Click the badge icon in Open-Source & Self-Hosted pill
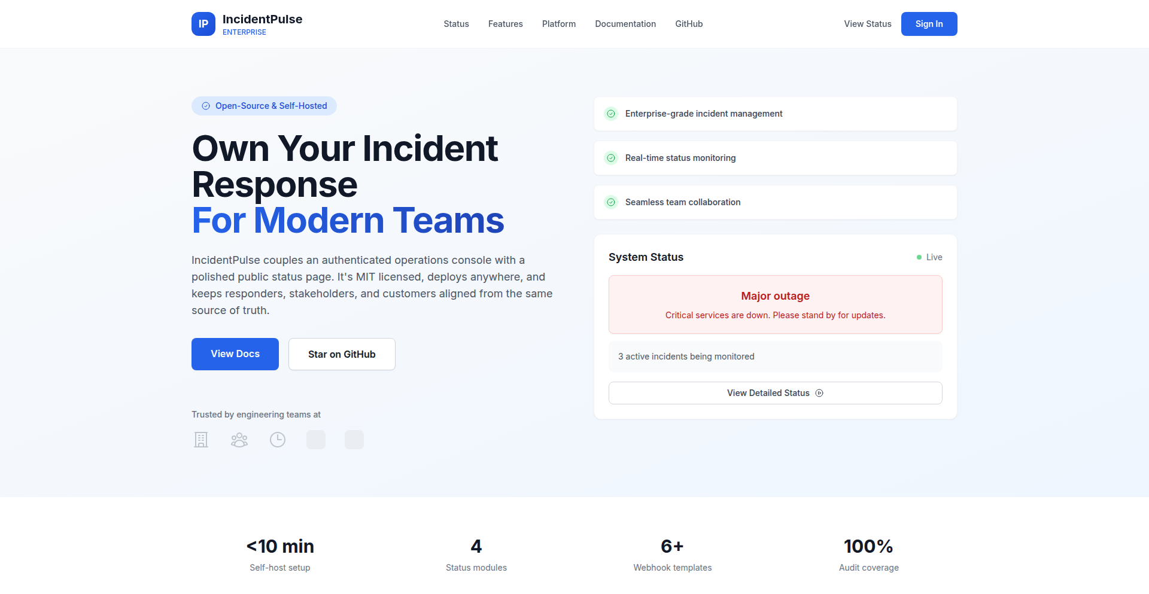Viewport: 1149px width, 594px height. click(205, 106)
